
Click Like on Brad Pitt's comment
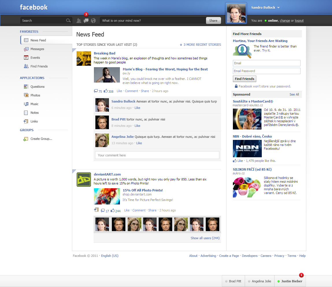(x=137, y=126)
